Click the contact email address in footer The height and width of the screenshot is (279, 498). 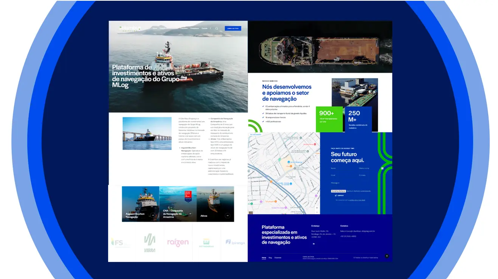click(357, 231)
